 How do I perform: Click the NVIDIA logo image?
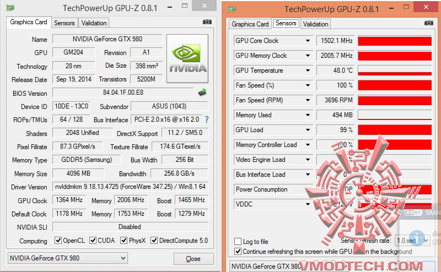coord(187,58)
